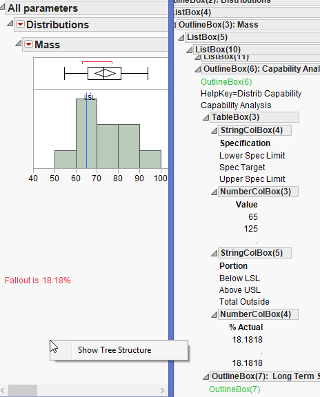Select the Total Outside row
This screenshot has height=397, width=320.
coord(244,302)
